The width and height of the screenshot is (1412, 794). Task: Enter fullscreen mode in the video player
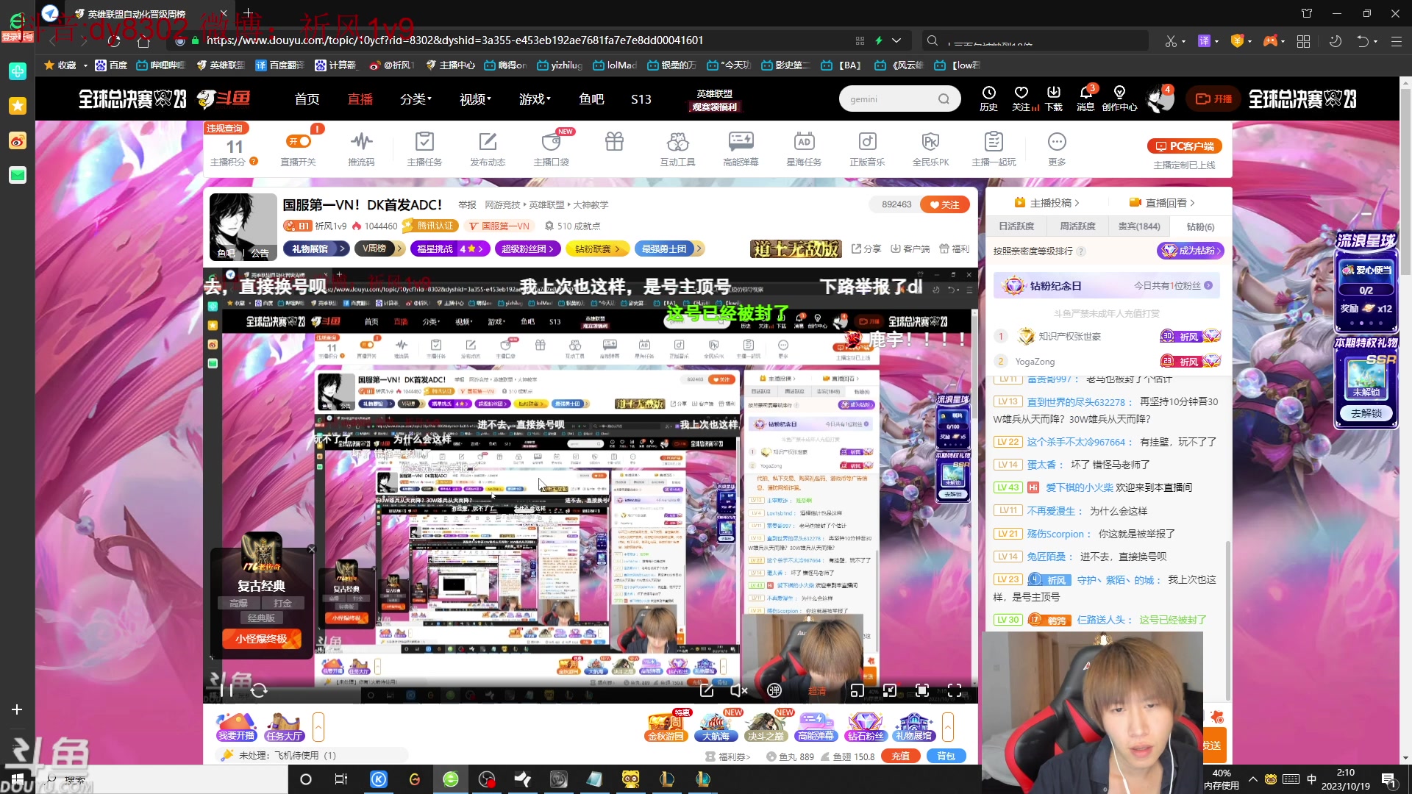[955, 690]
